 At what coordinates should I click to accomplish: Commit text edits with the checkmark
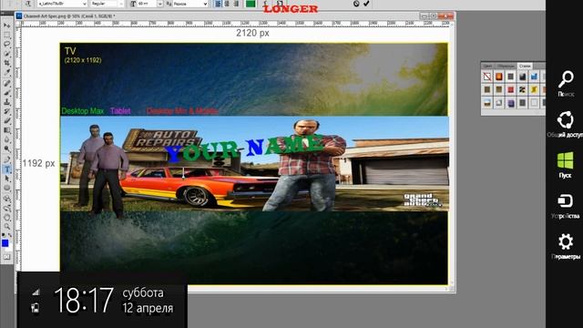(366, 4)
